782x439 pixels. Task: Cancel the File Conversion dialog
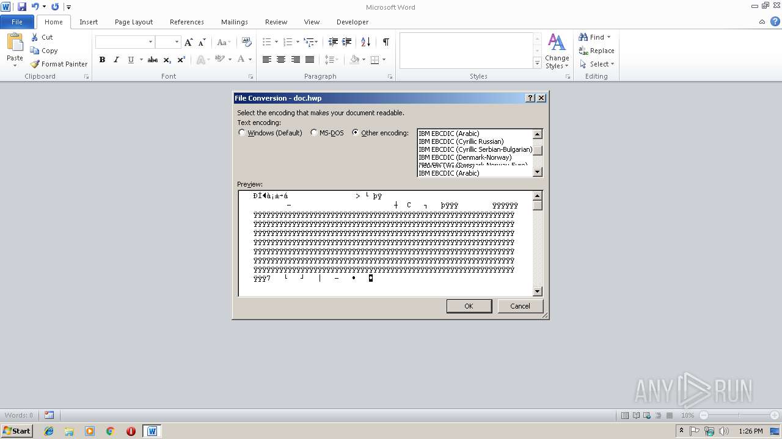coord(521,306)
